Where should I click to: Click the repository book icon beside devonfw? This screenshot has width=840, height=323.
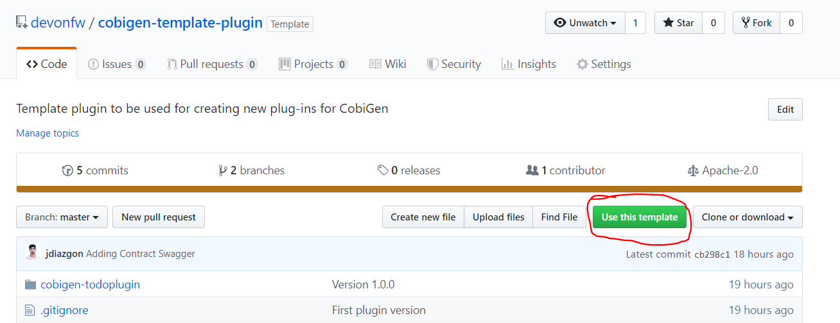(22, 23)
